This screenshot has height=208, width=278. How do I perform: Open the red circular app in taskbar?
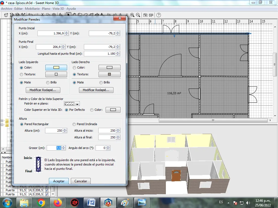point(75,203)
